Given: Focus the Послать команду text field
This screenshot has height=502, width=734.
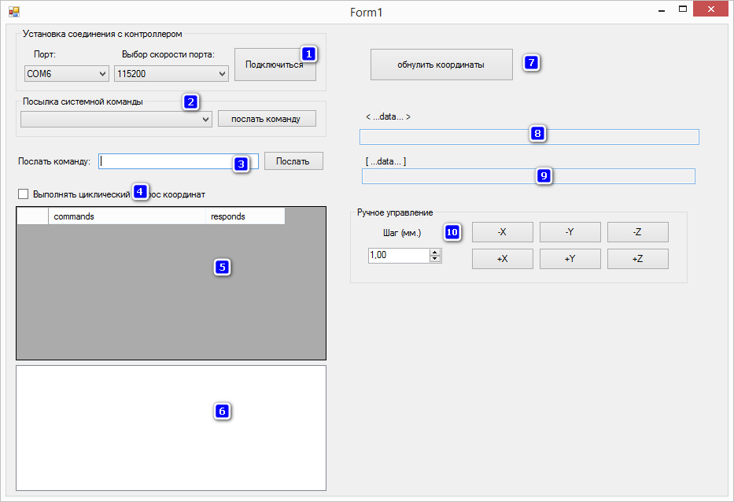Looking at the screenshot, I should (x=165, y=161).
